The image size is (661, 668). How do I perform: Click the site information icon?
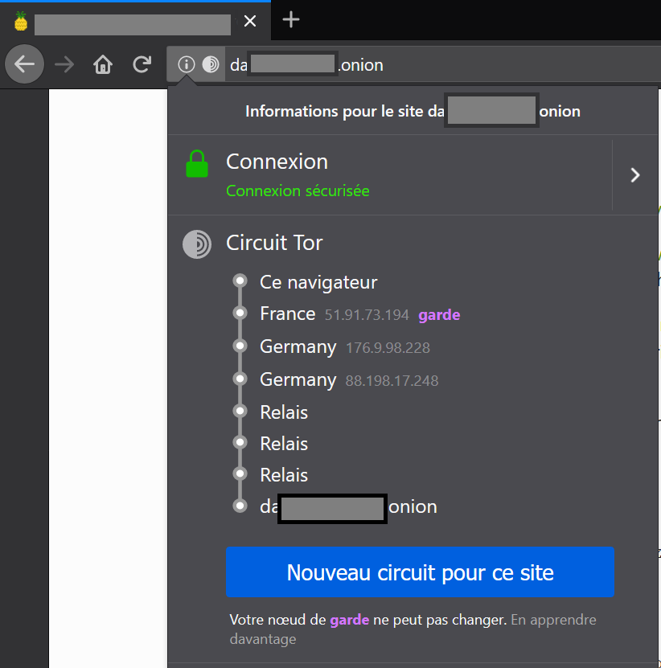tap(187, 64)
